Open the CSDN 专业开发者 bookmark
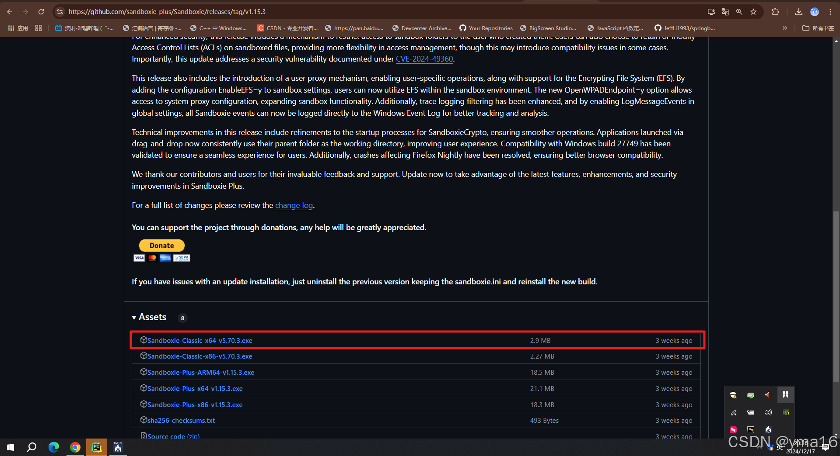 click(x=287, y=28)
